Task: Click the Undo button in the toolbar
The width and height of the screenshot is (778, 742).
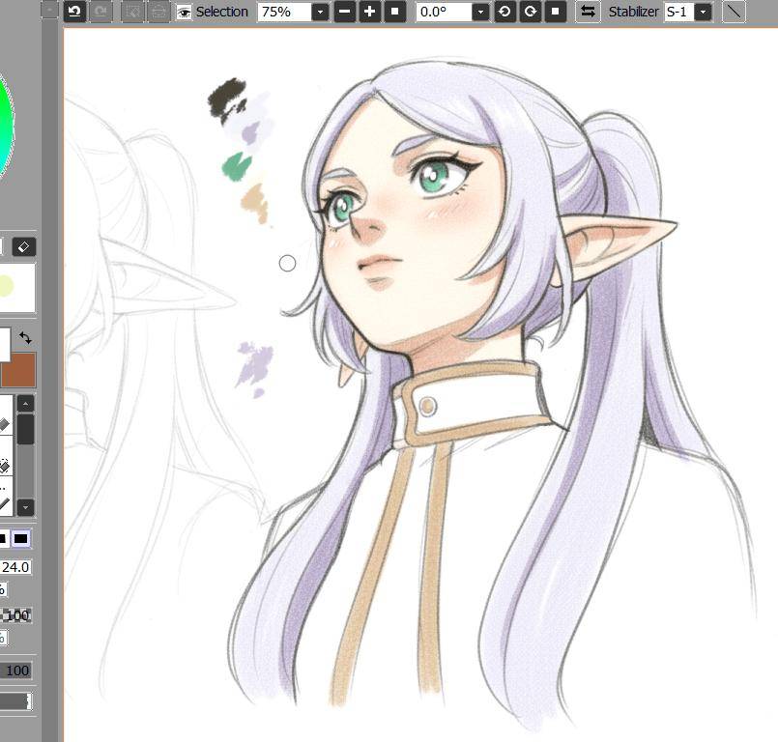Action: (74, 12)
